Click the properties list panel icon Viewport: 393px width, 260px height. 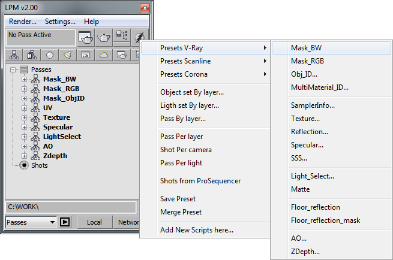pyautogui.click(x=86, y=55)
